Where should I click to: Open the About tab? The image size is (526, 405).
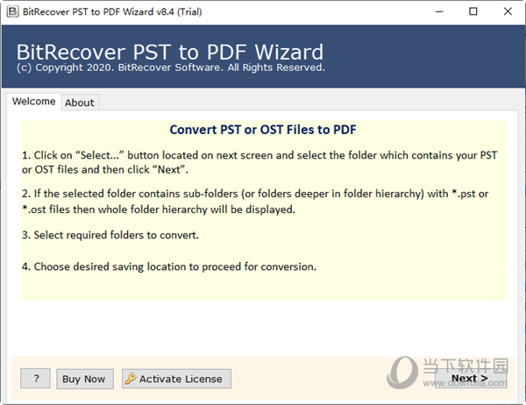[80, 103]
